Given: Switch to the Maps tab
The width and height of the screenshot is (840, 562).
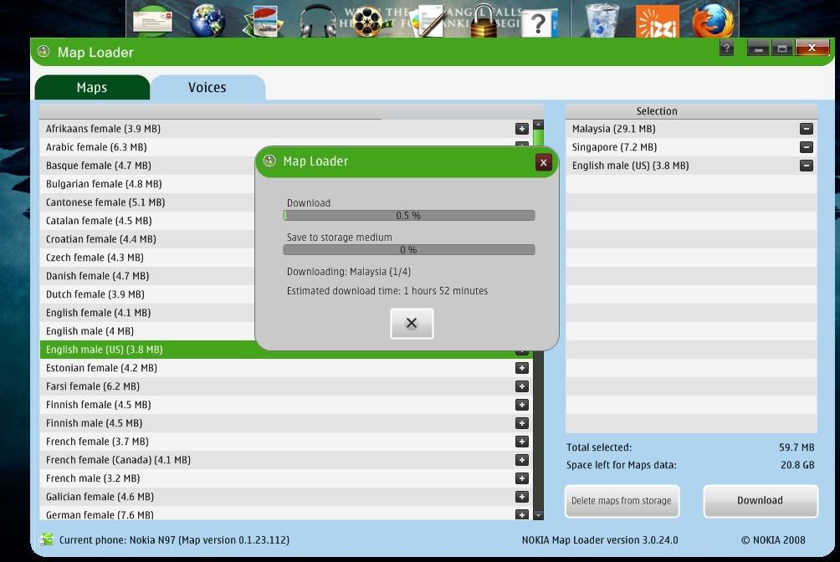Looking at the screenshot, I should pyautogui.click(x=92, y=88).
